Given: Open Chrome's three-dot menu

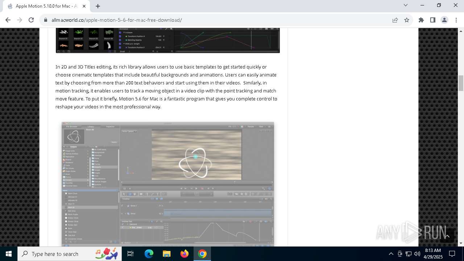Looking at the screenshot, I should [x=456, y=20].
